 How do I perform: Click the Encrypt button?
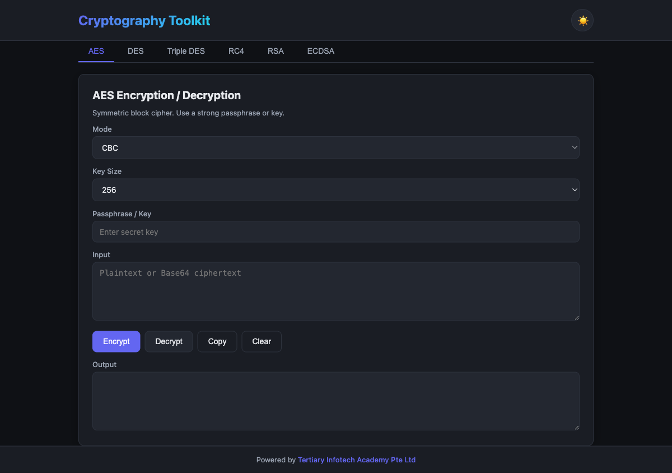[116, 341]
